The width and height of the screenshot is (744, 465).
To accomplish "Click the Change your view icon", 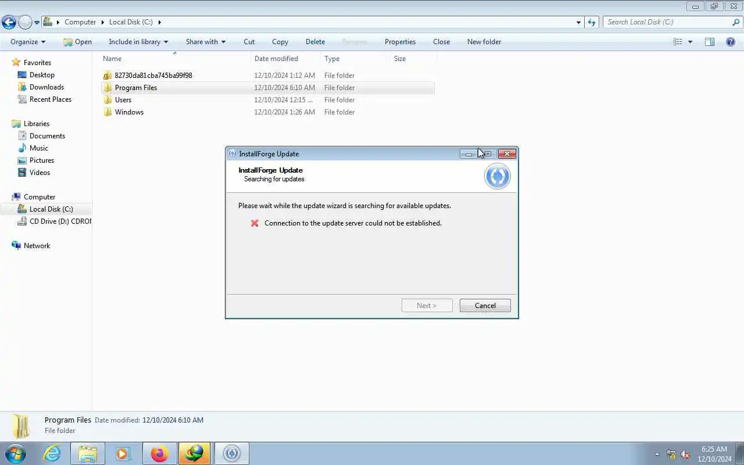I will [x=678, y=42].
